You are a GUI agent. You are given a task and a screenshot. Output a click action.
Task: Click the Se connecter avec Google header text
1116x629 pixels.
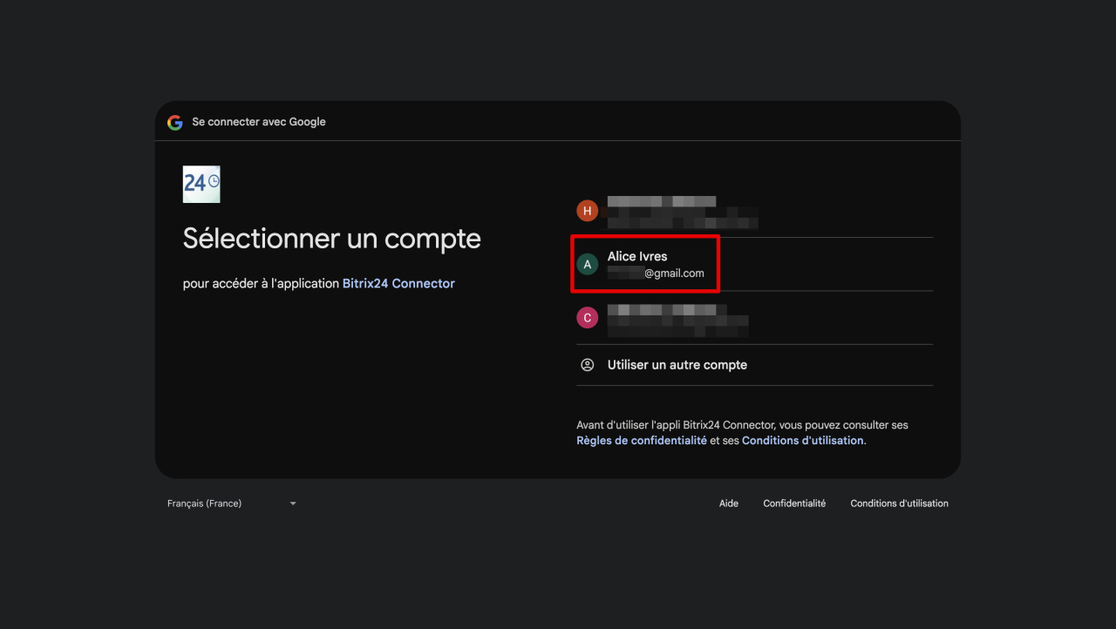(259, 123)
